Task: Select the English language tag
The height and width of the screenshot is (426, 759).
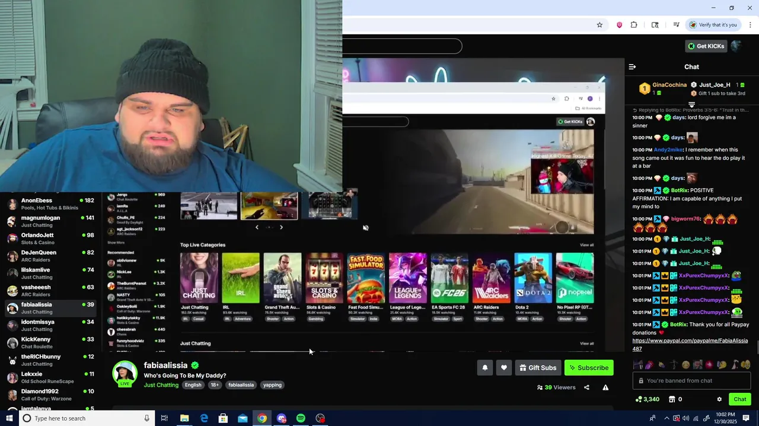Action: (x=193, y=385)
